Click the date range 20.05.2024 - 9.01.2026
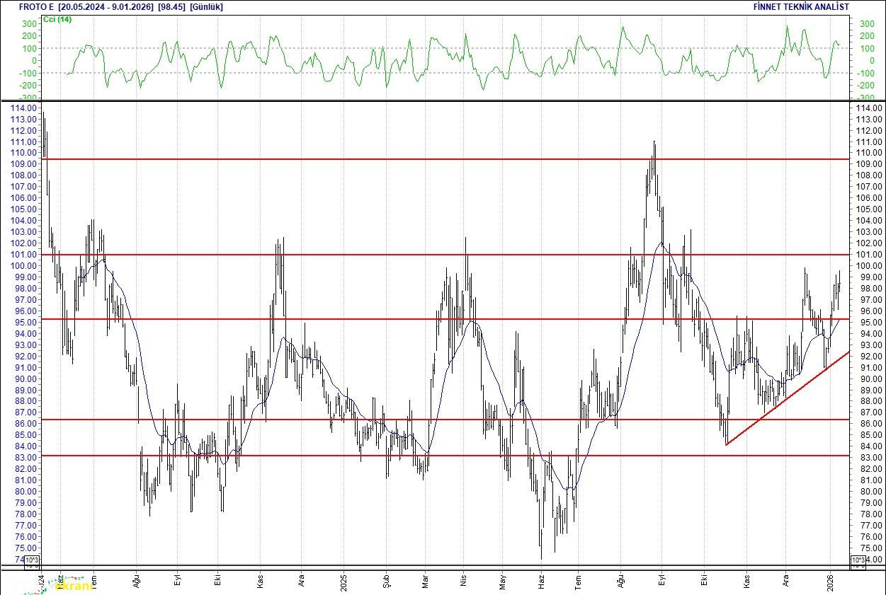The image size is (886, 595). tap(106, 6)
